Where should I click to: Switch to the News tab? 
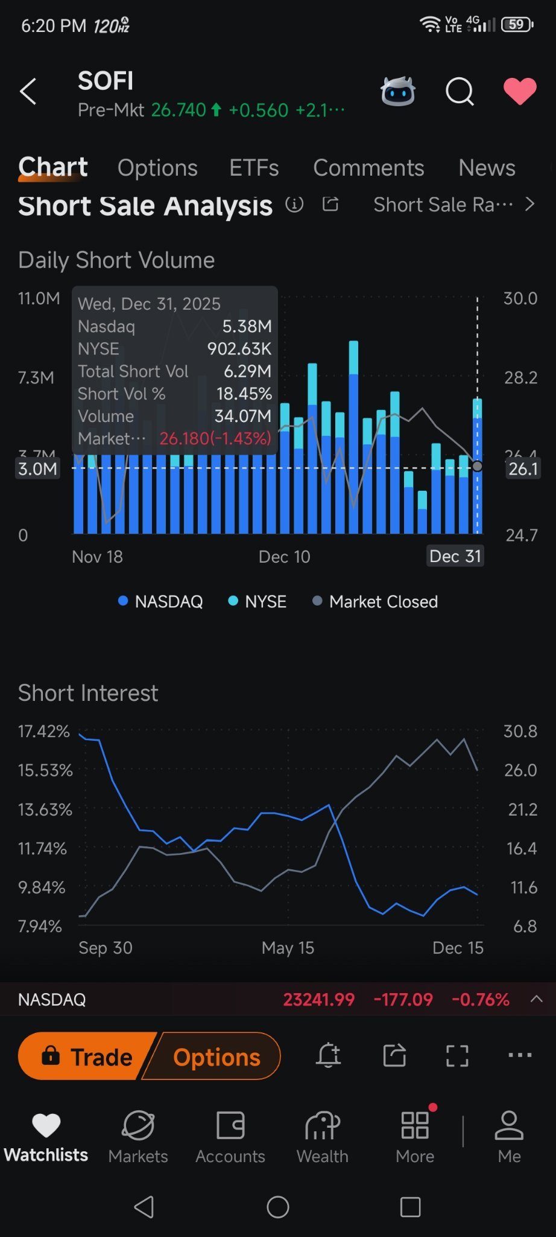(x=487, y=168)
